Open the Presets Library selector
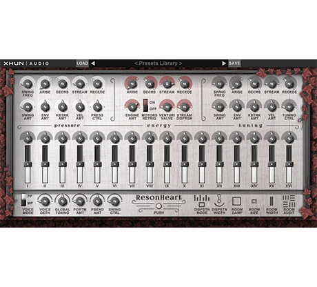 pos(158,63)
